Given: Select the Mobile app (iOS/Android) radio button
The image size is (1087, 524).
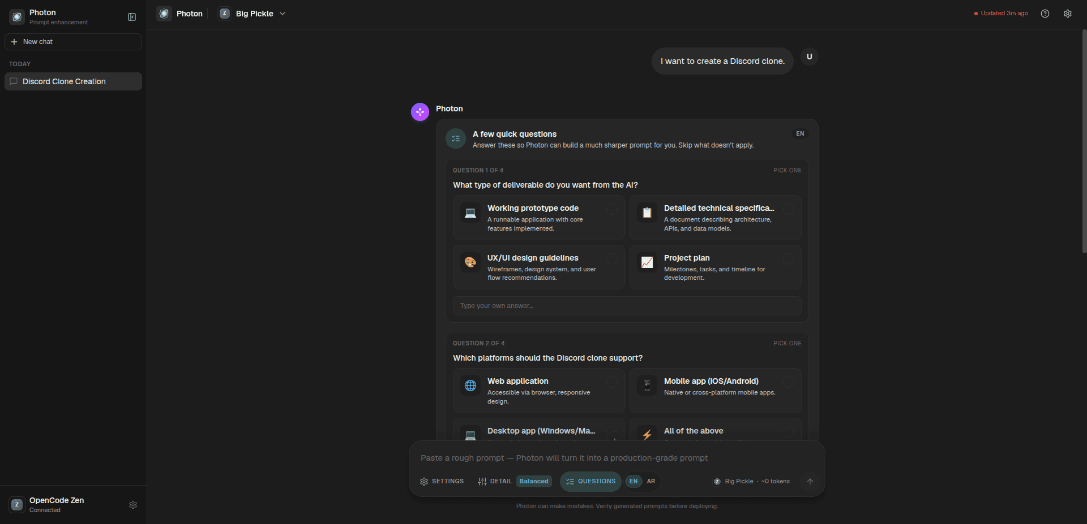Looking at the screenshot, I should click(789, 382).
